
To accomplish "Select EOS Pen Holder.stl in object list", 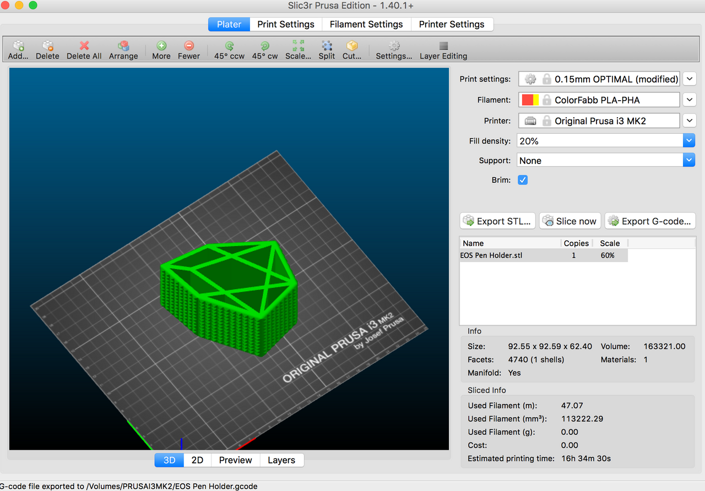I will point(491,255).
